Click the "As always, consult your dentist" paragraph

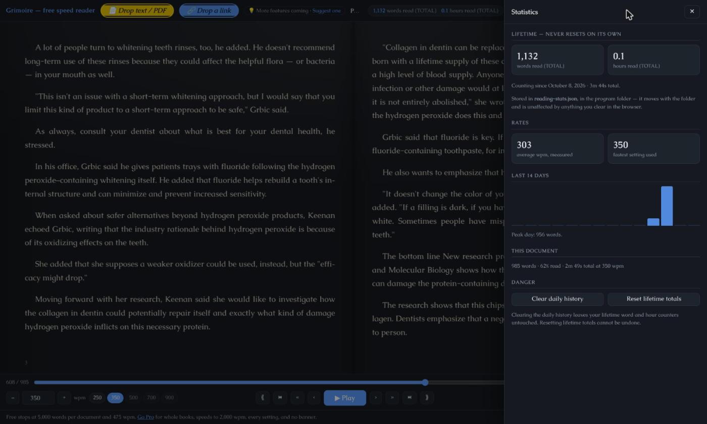[180, 138]
